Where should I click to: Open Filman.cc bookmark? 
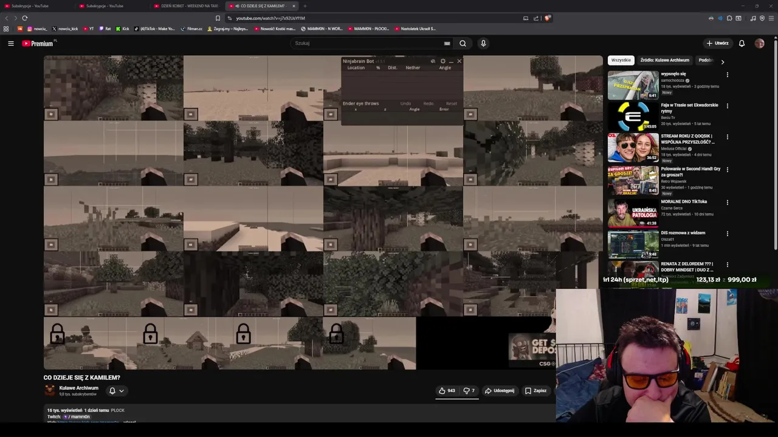coord(191,29)
